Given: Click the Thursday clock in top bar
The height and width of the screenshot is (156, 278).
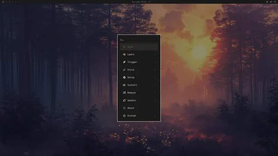Looking at the screenshot, I should pyautogui.click(x=139, y=2).
